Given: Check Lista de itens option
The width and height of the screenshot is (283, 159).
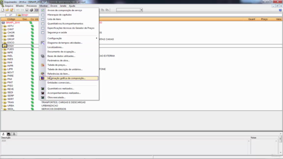Looking at the screenshot, I should coord(42,19).
